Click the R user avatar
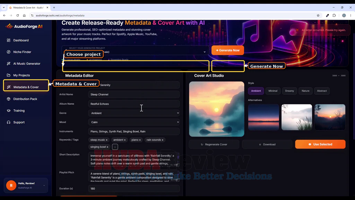 tap(11, 185)
